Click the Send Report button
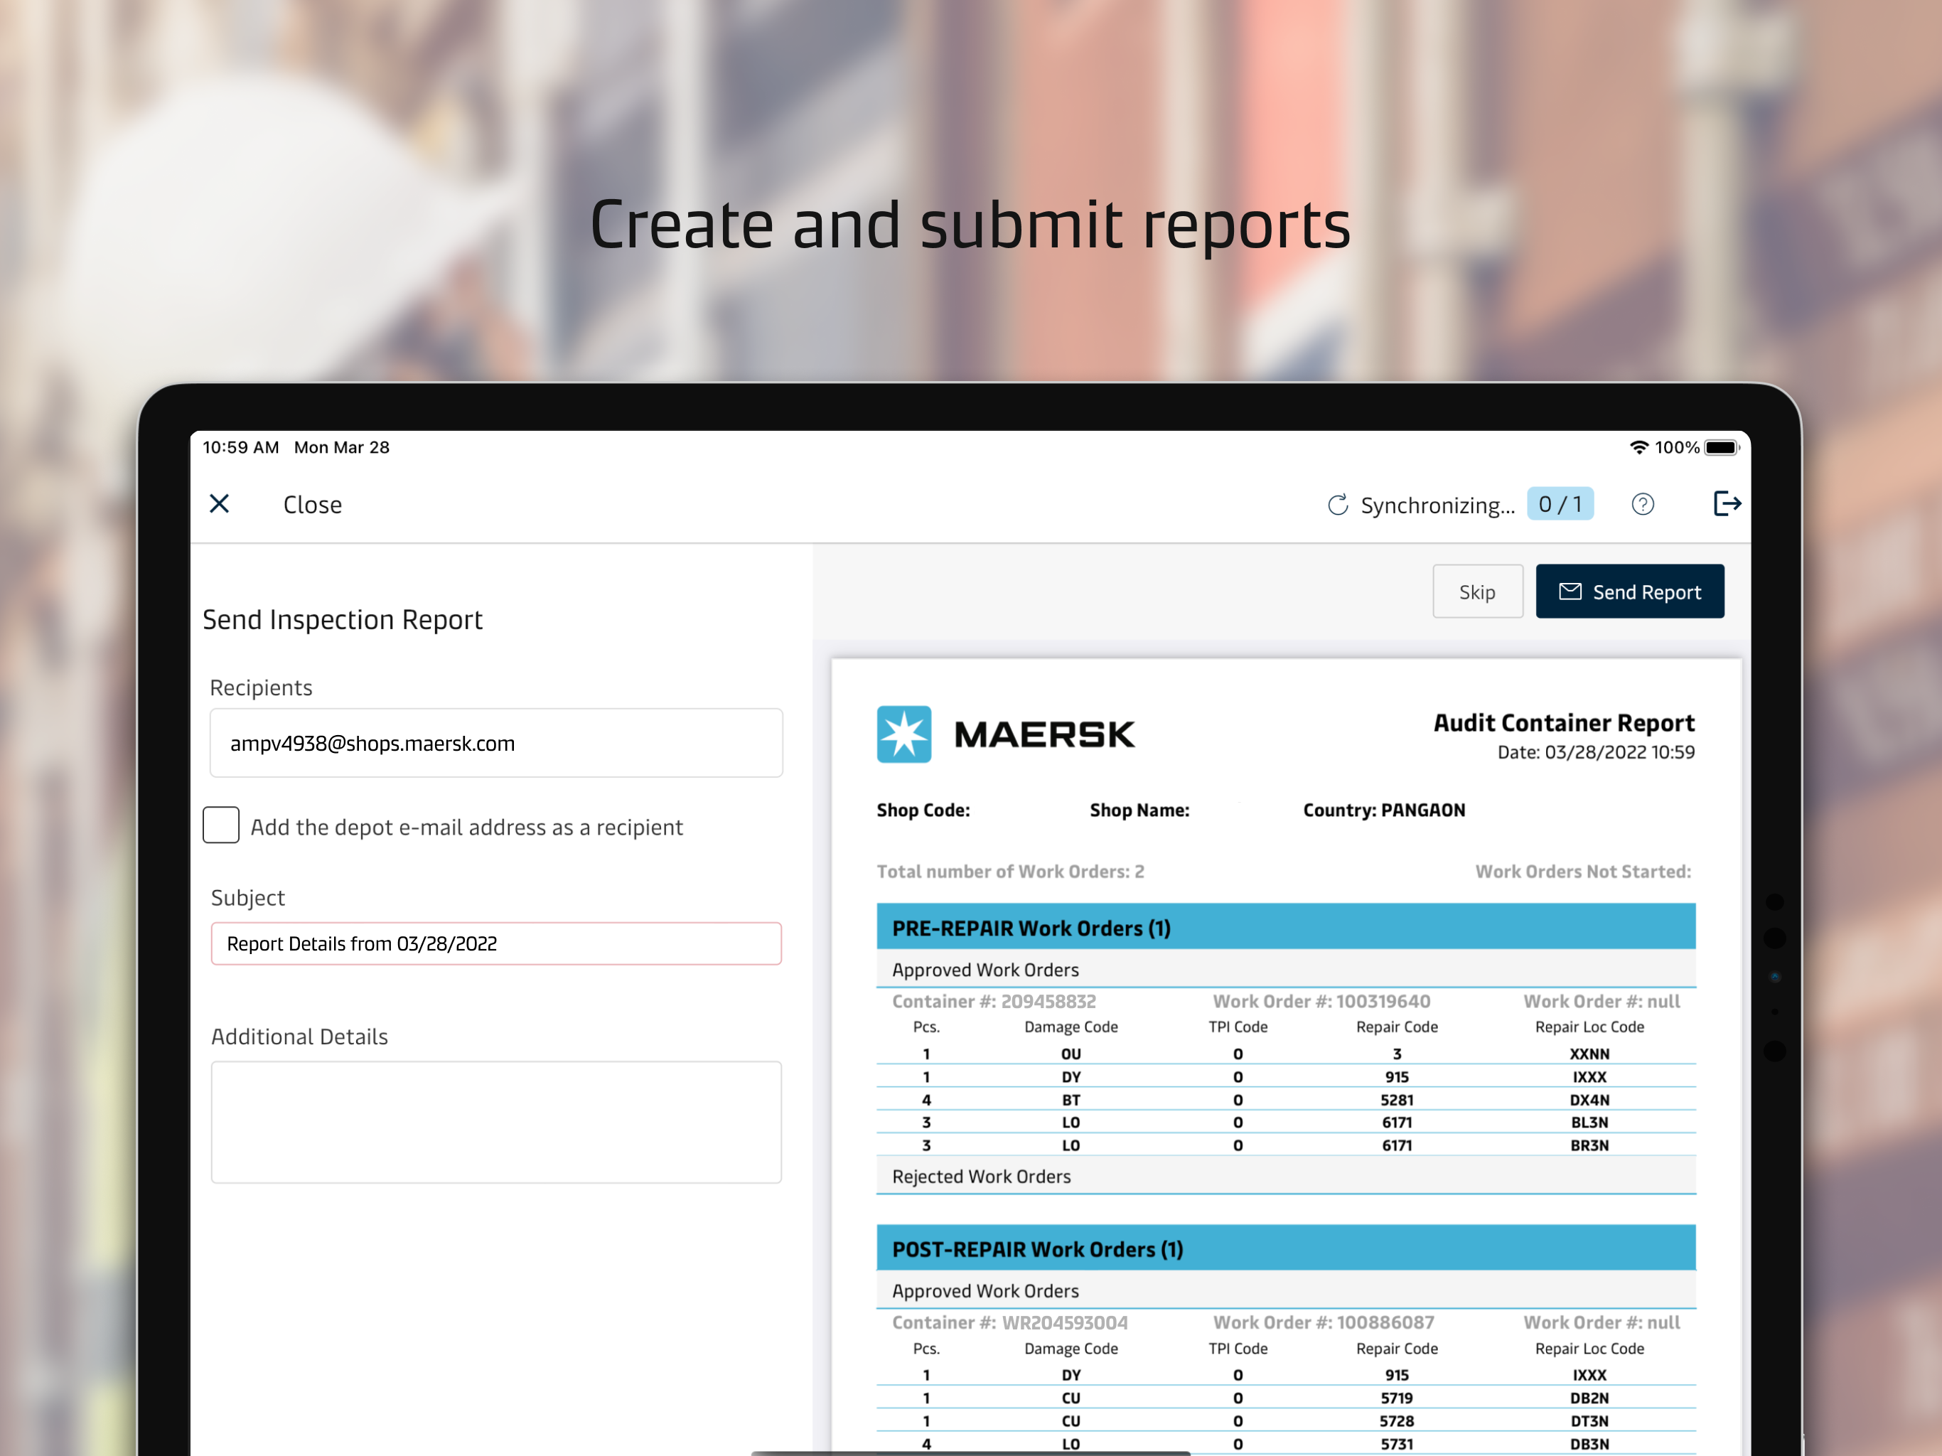The image size is (1942, 1456). pyautogui.click(x=1629, y=592)
